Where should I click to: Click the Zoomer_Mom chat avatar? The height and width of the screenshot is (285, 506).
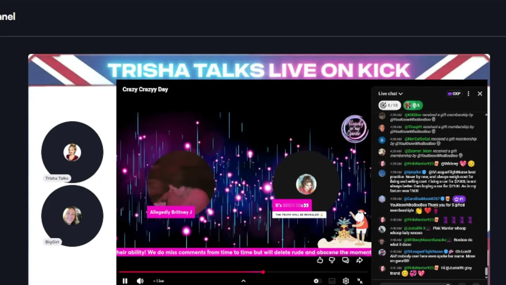coord(382,152)
